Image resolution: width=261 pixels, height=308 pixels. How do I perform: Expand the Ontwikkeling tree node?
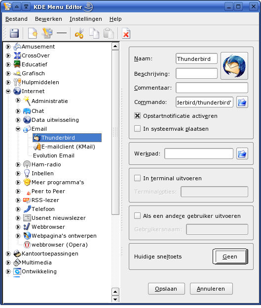click(8, 272)
